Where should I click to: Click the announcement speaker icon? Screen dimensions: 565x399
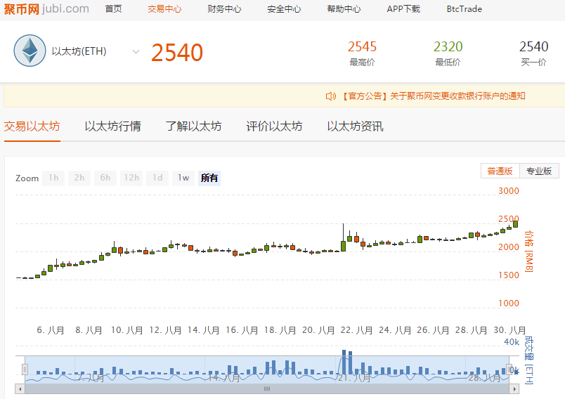(x=330, y=96)
